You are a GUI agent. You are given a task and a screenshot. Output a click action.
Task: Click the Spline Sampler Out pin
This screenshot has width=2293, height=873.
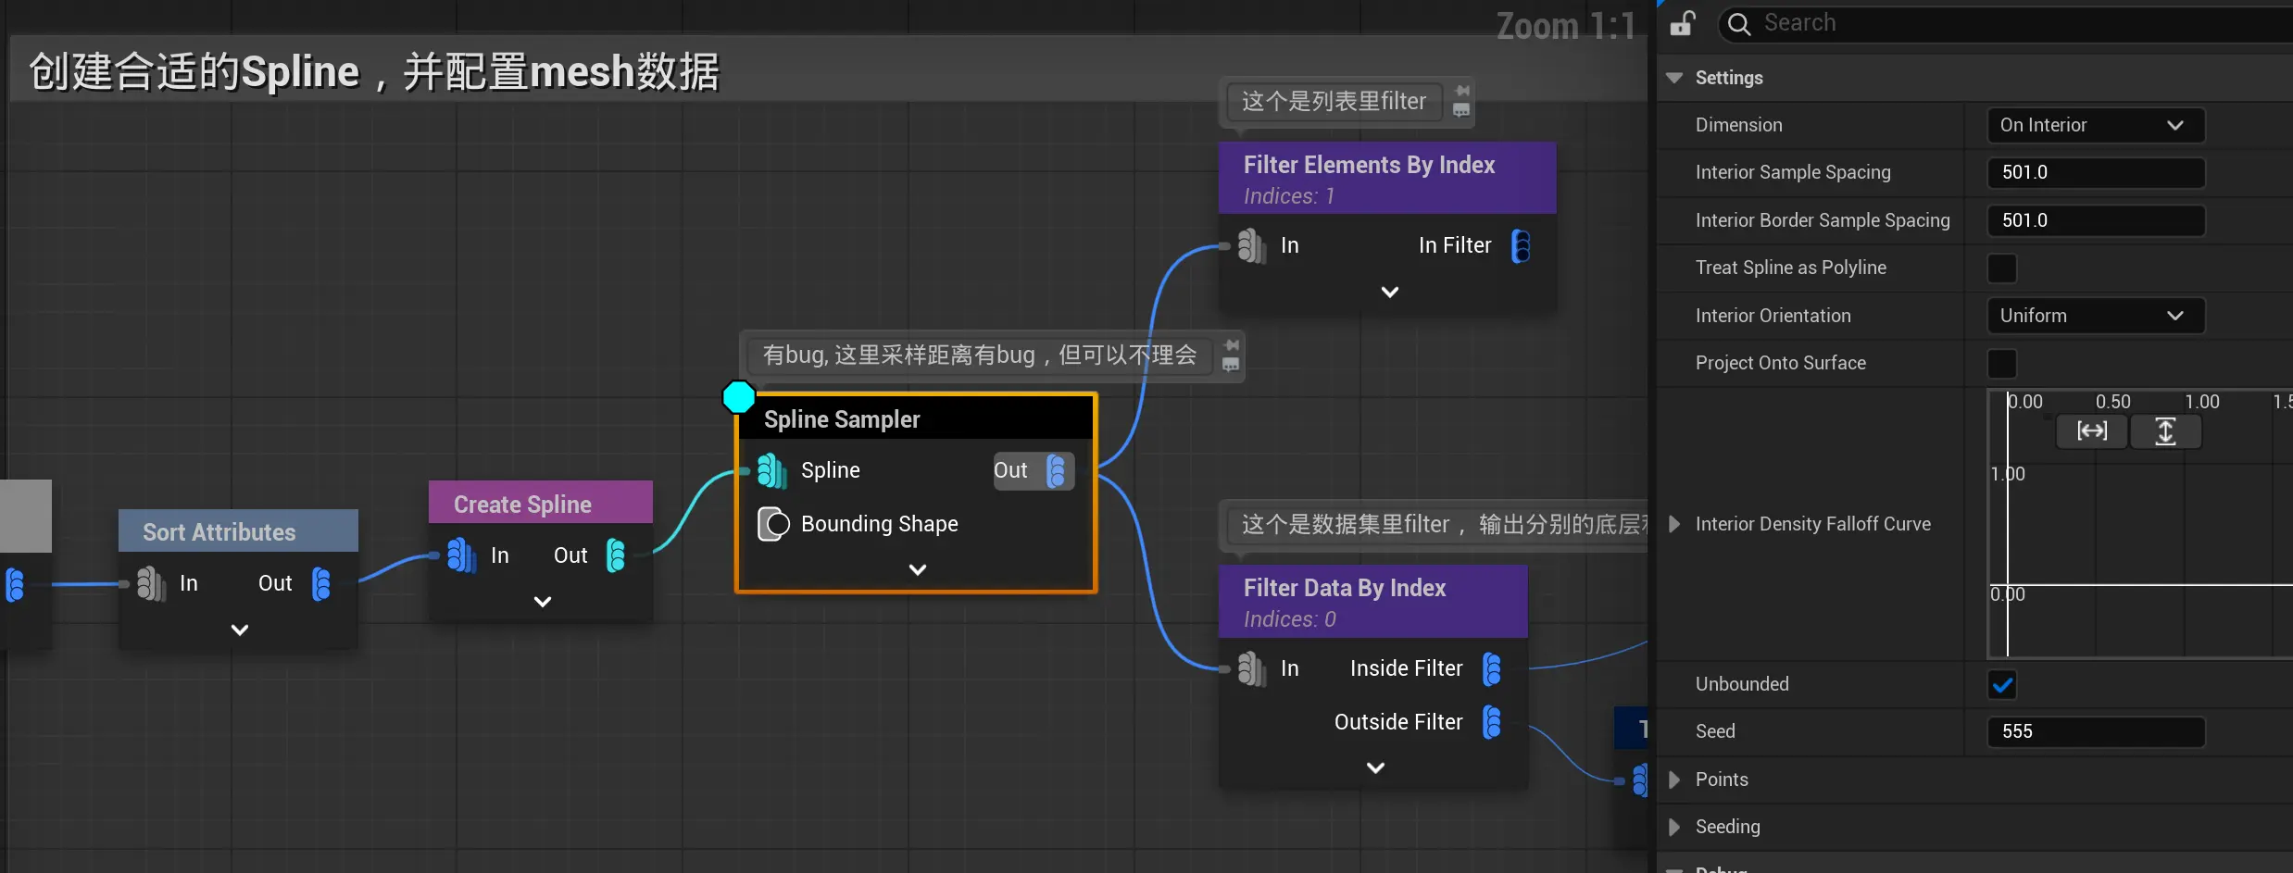tap(1056, 471)
